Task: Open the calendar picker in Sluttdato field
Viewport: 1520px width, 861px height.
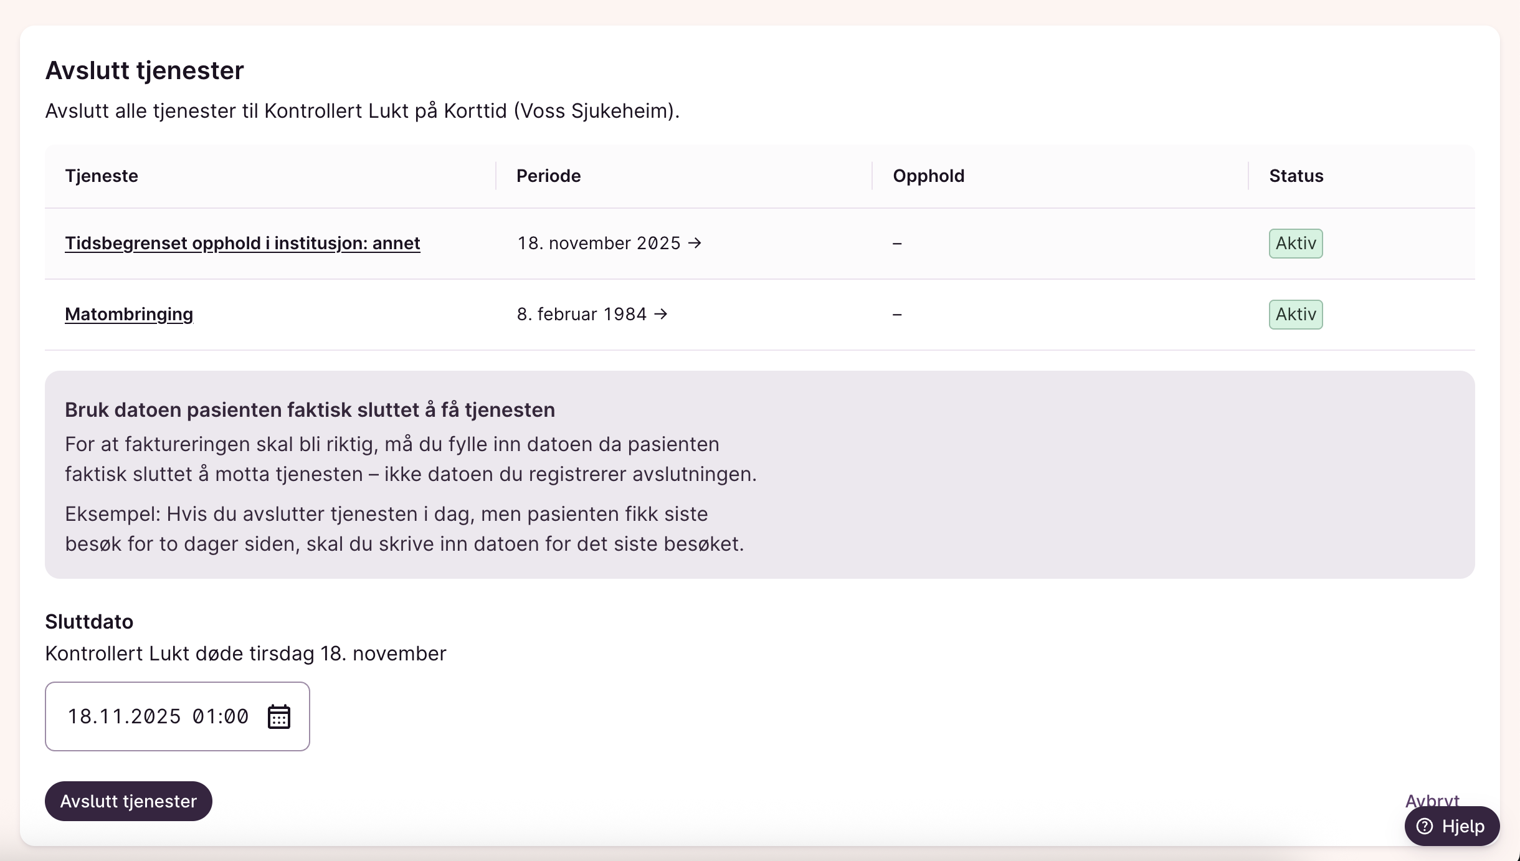Action: [x=278, y=716]
